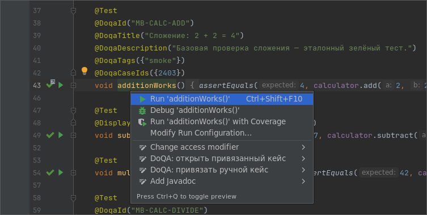
Task: Choose Modify Run Configuration...
Action: (x=222, y=133)
